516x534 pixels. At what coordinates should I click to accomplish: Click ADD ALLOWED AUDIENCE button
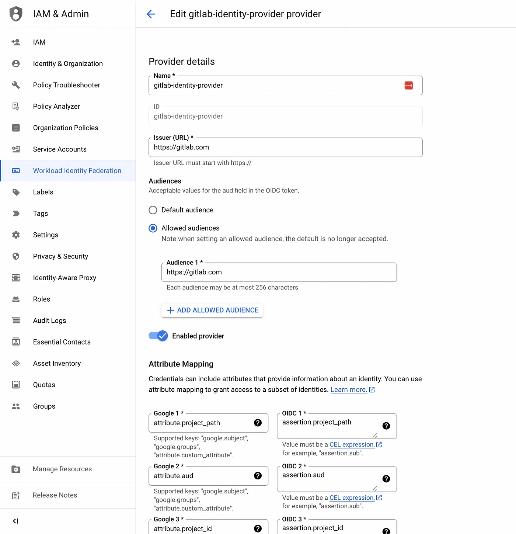212,310
